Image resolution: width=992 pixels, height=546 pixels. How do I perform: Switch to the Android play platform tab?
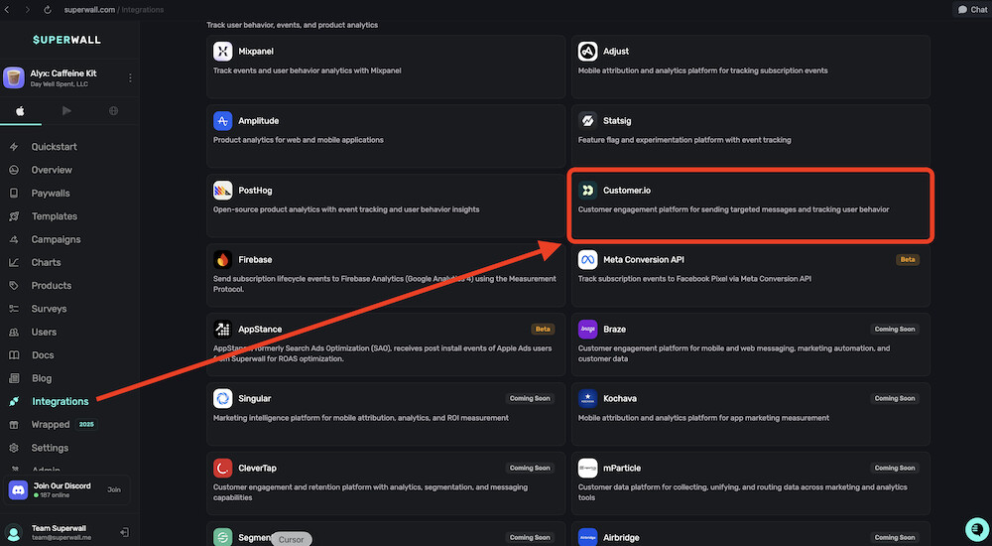[66, 111]
